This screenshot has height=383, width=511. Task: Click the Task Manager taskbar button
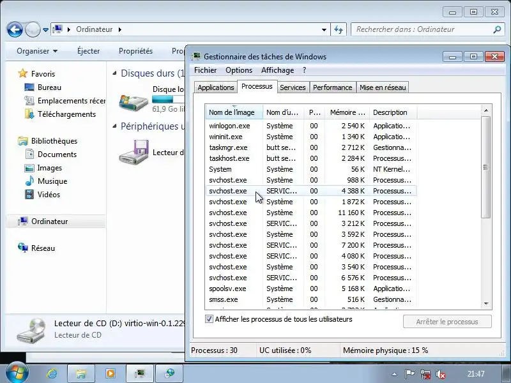(x=140, y=373)
